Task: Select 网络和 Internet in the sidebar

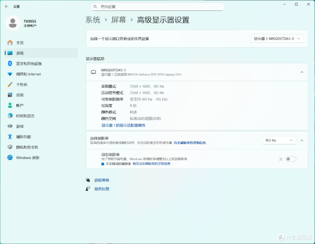Action: point(41,74)
